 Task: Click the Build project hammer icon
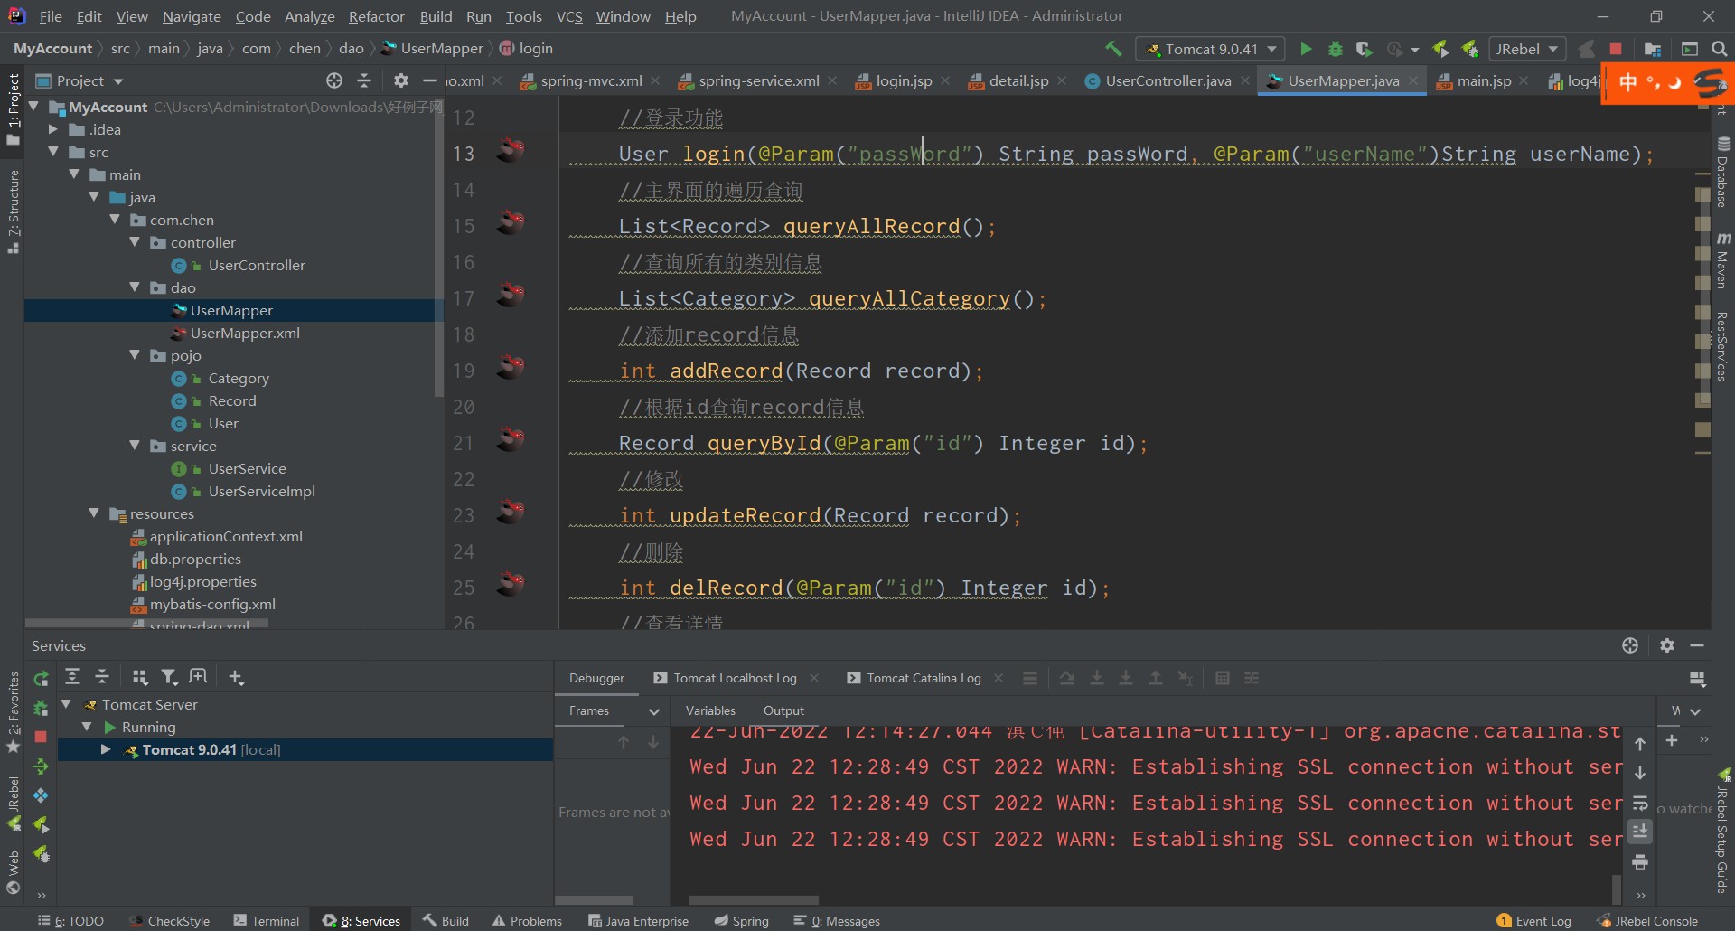tap(1113, 49)
